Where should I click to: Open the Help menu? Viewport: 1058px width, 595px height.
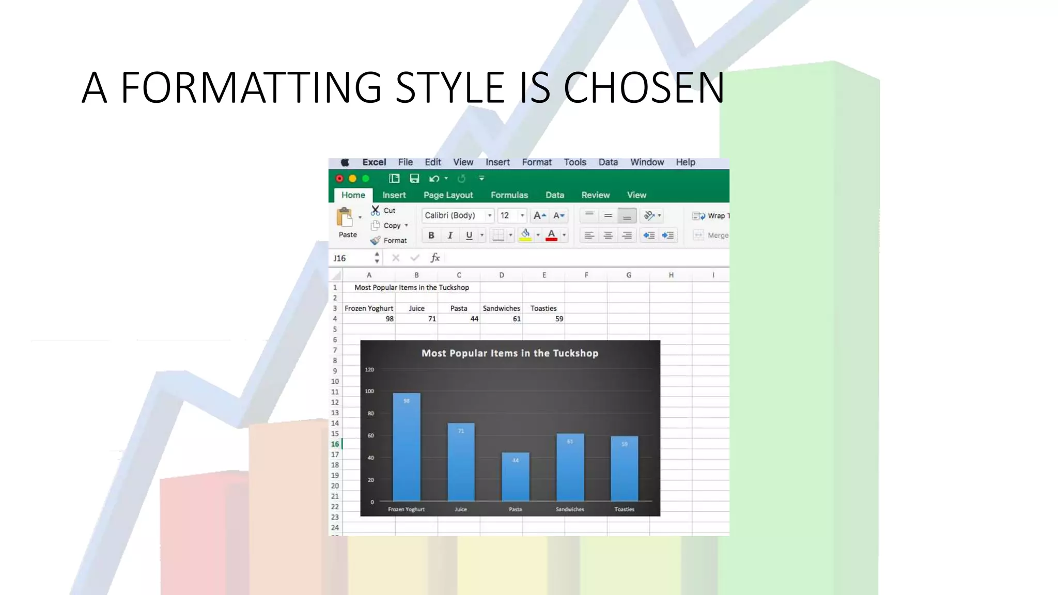686,162
